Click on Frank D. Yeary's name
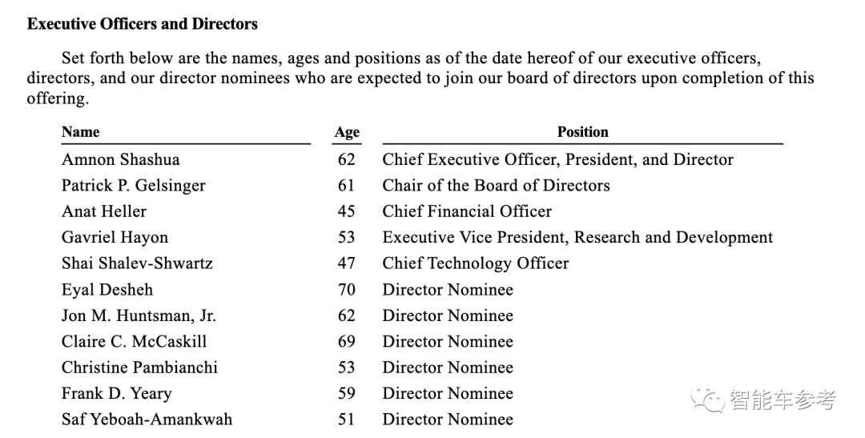Image resolution: width=865 pixels, height=438 pixels. (117, 394)
